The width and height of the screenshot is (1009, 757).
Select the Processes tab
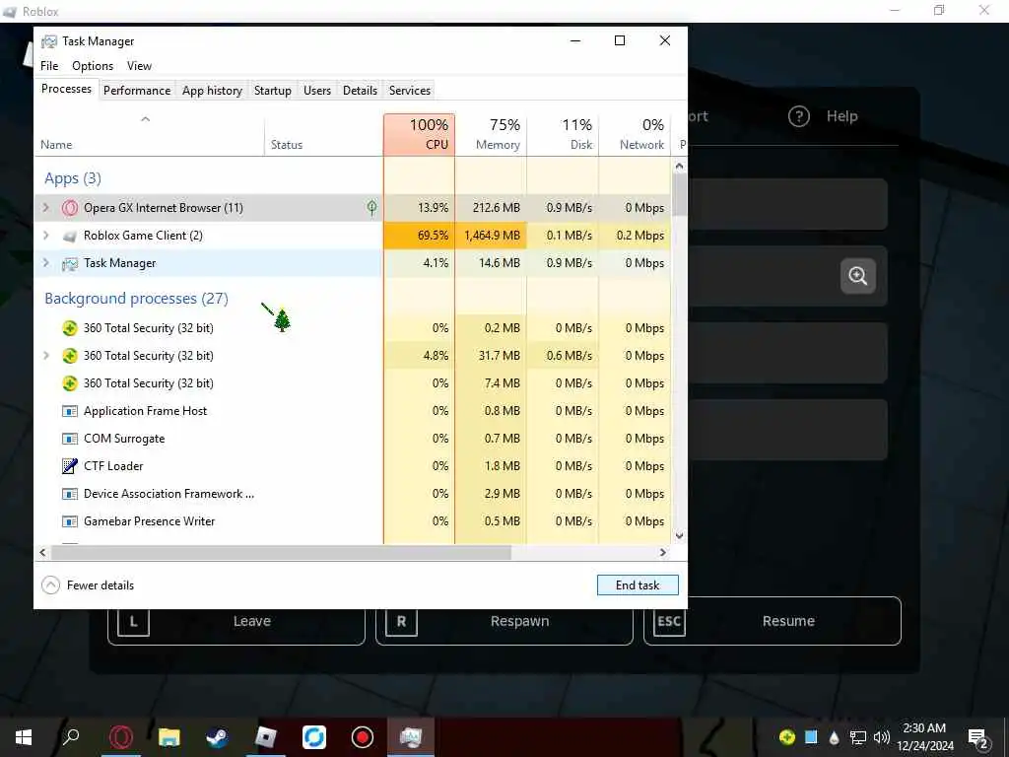point(66,89)
